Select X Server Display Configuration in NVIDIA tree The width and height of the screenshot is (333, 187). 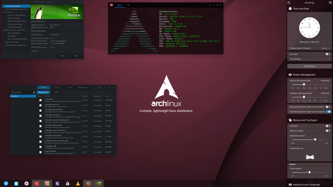(16, 9)
